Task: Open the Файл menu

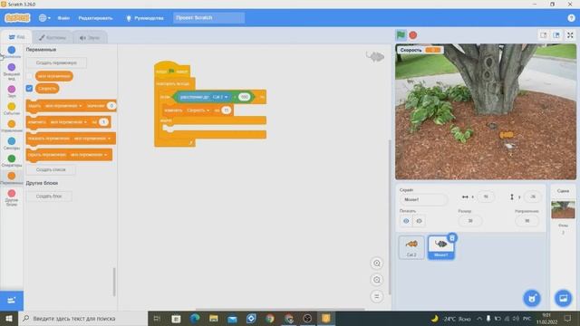Action: (x=63, y=18)
